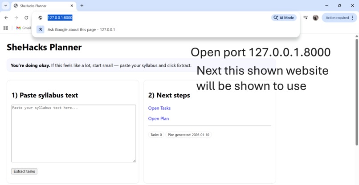Click the syllabus text area

pyautogui.click(x=73, y=133)
